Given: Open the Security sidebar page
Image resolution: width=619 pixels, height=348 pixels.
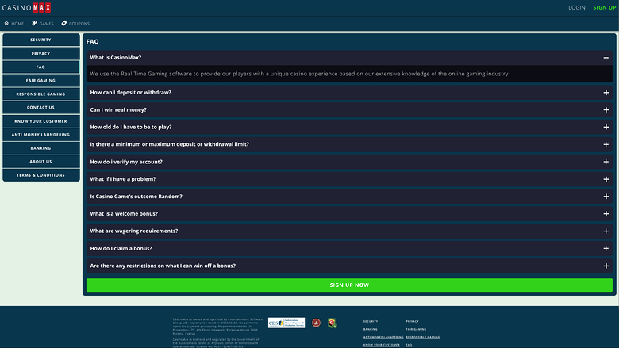Looking at the screenshot, I should 41,40.
